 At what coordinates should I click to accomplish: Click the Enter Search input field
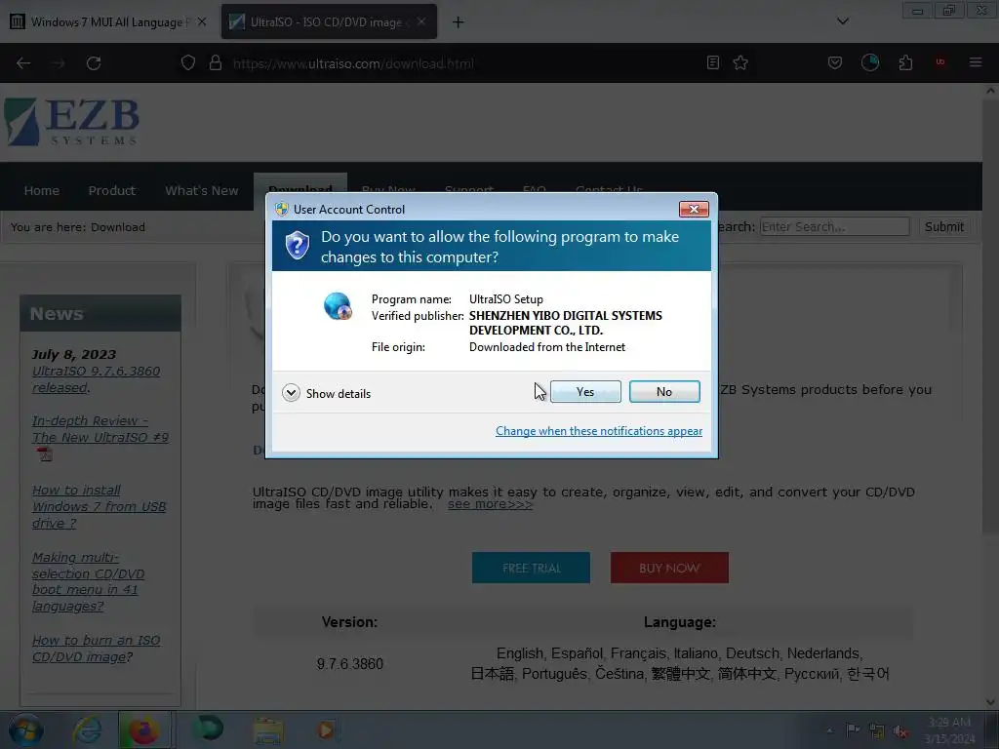(835, 226)
